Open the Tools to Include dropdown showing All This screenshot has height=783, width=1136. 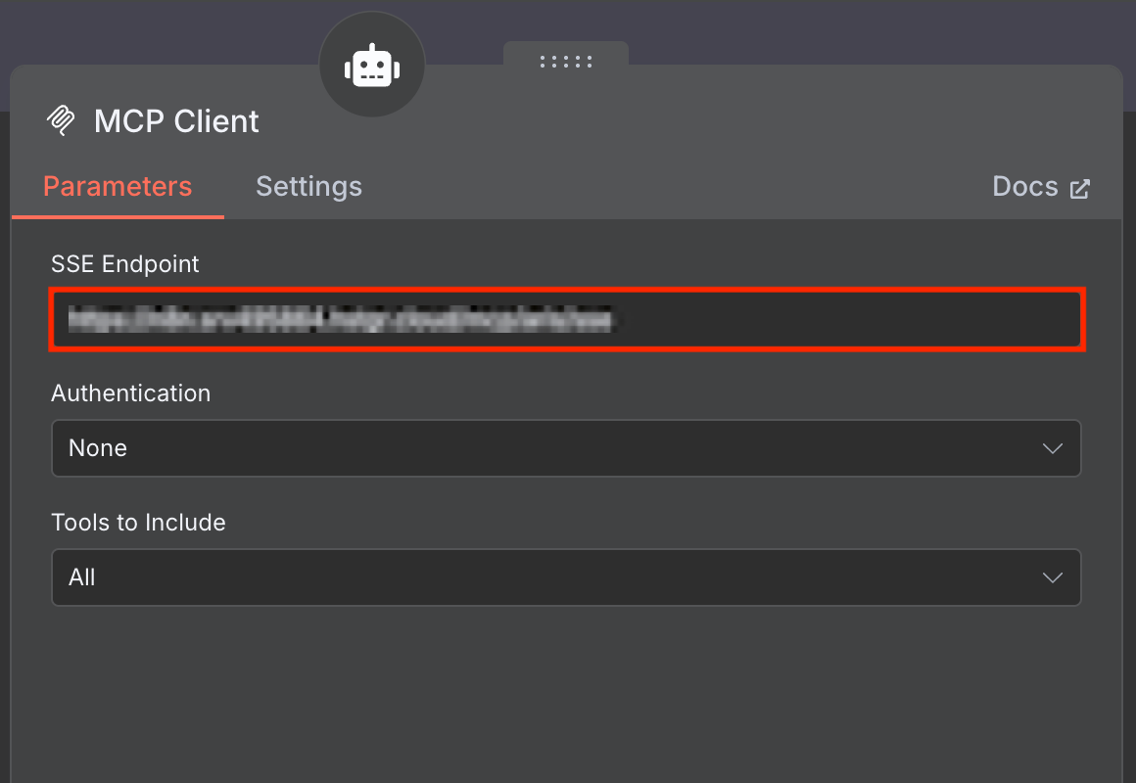point(566,577)
